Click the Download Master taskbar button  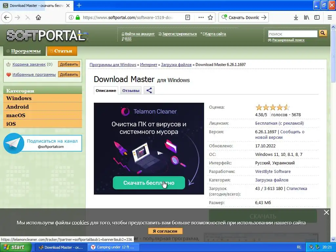(61, 247)
